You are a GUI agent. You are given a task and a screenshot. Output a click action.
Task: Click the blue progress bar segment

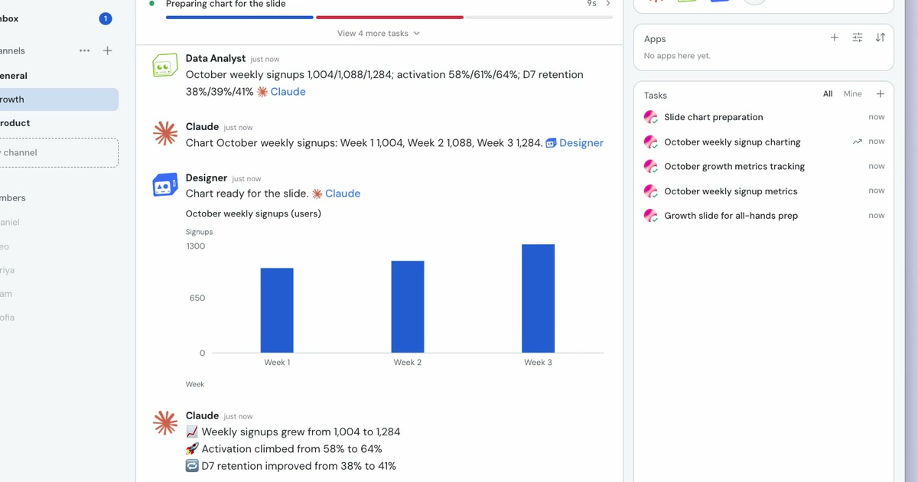pyautogui.click(x=239, y=17)
